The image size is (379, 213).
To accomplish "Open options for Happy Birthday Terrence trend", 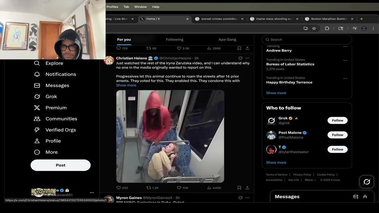I will [345, 79].
